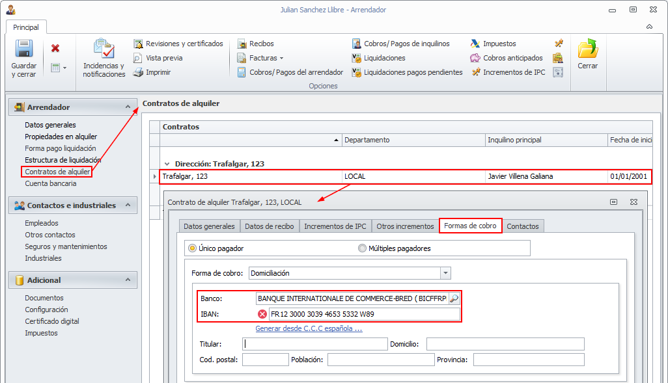Open Liquidaciones
The height and width of the screenshot is (383, 668).
coord(378,58)
